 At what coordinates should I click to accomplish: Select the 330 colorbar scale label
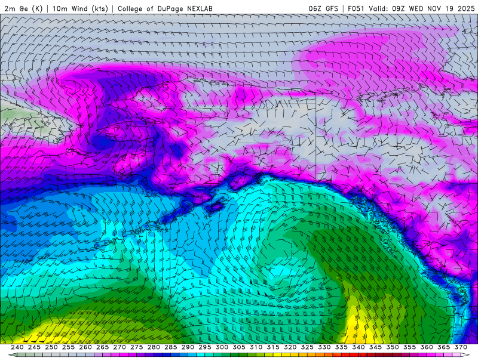pyautogui.click(x=324, y=347)
